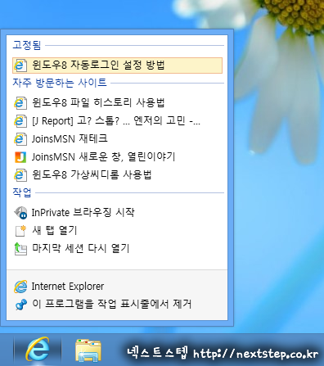Open the [J Report] 고? 스톱? entry
The image size is (324, 366).
coord(117,121)
